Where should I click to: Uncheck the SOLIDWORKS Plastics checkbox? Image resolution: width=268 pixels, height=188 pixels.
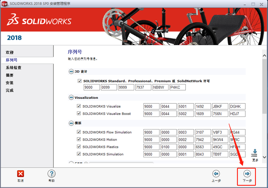click(x=78, y=147)
